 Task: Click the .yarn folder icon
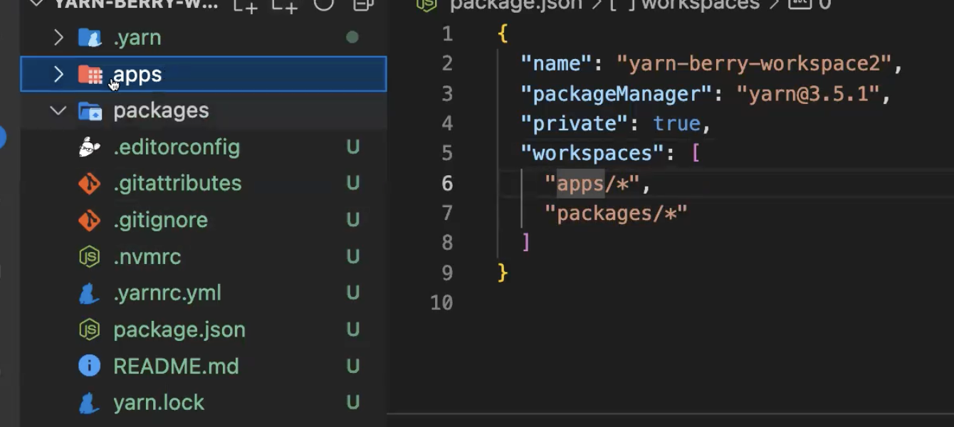[90, 37]
